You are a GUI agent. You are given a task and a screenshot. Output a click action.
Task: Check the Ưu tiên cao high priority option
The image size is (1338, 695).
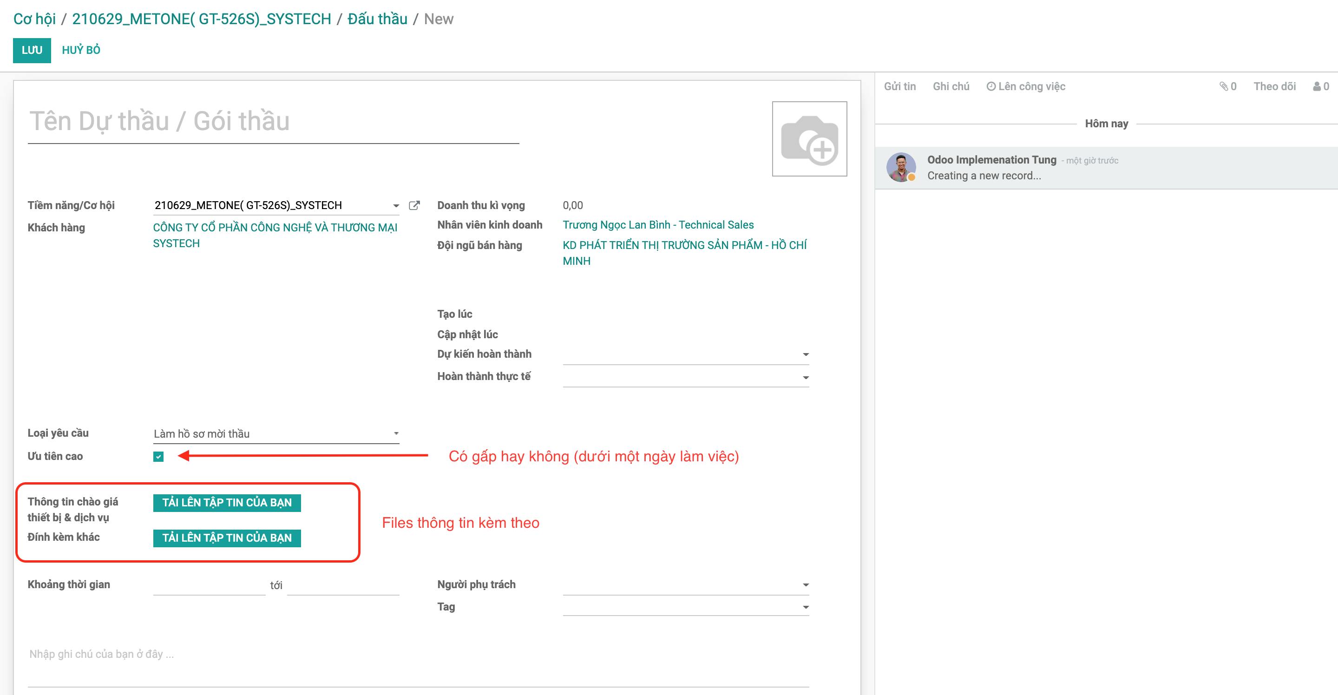pos(157,457)
